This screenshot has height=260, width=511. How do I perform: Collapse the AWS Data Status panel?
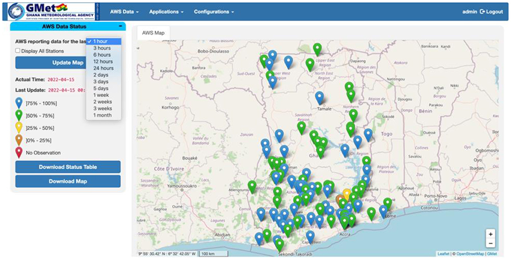point(120,26)
